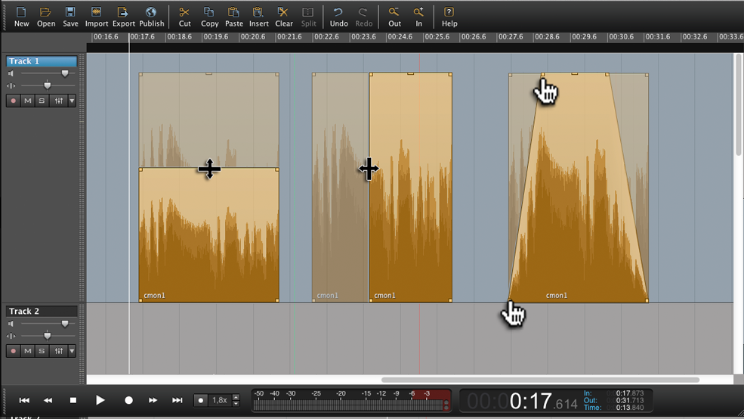Select the Track 1 header label
Screen dimensions: 744x419
pos(42,61)
